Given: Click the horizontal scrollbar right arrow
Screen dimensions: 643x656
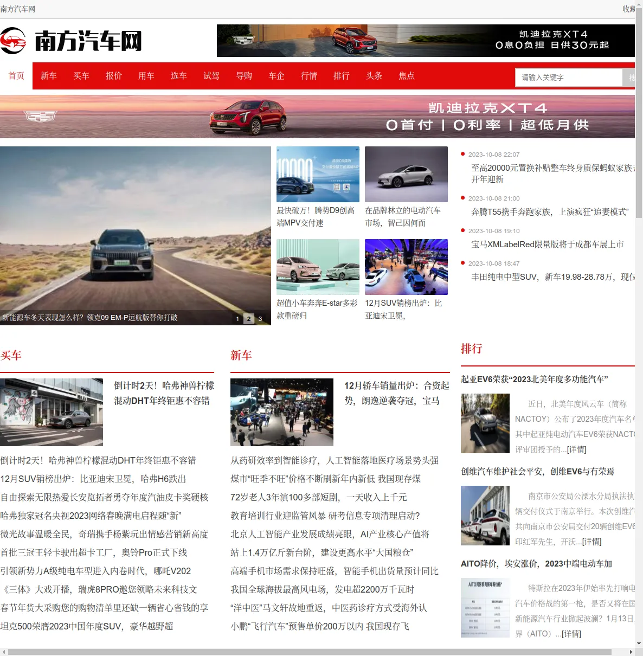Looking at the screenshot, I should [631, 652].
